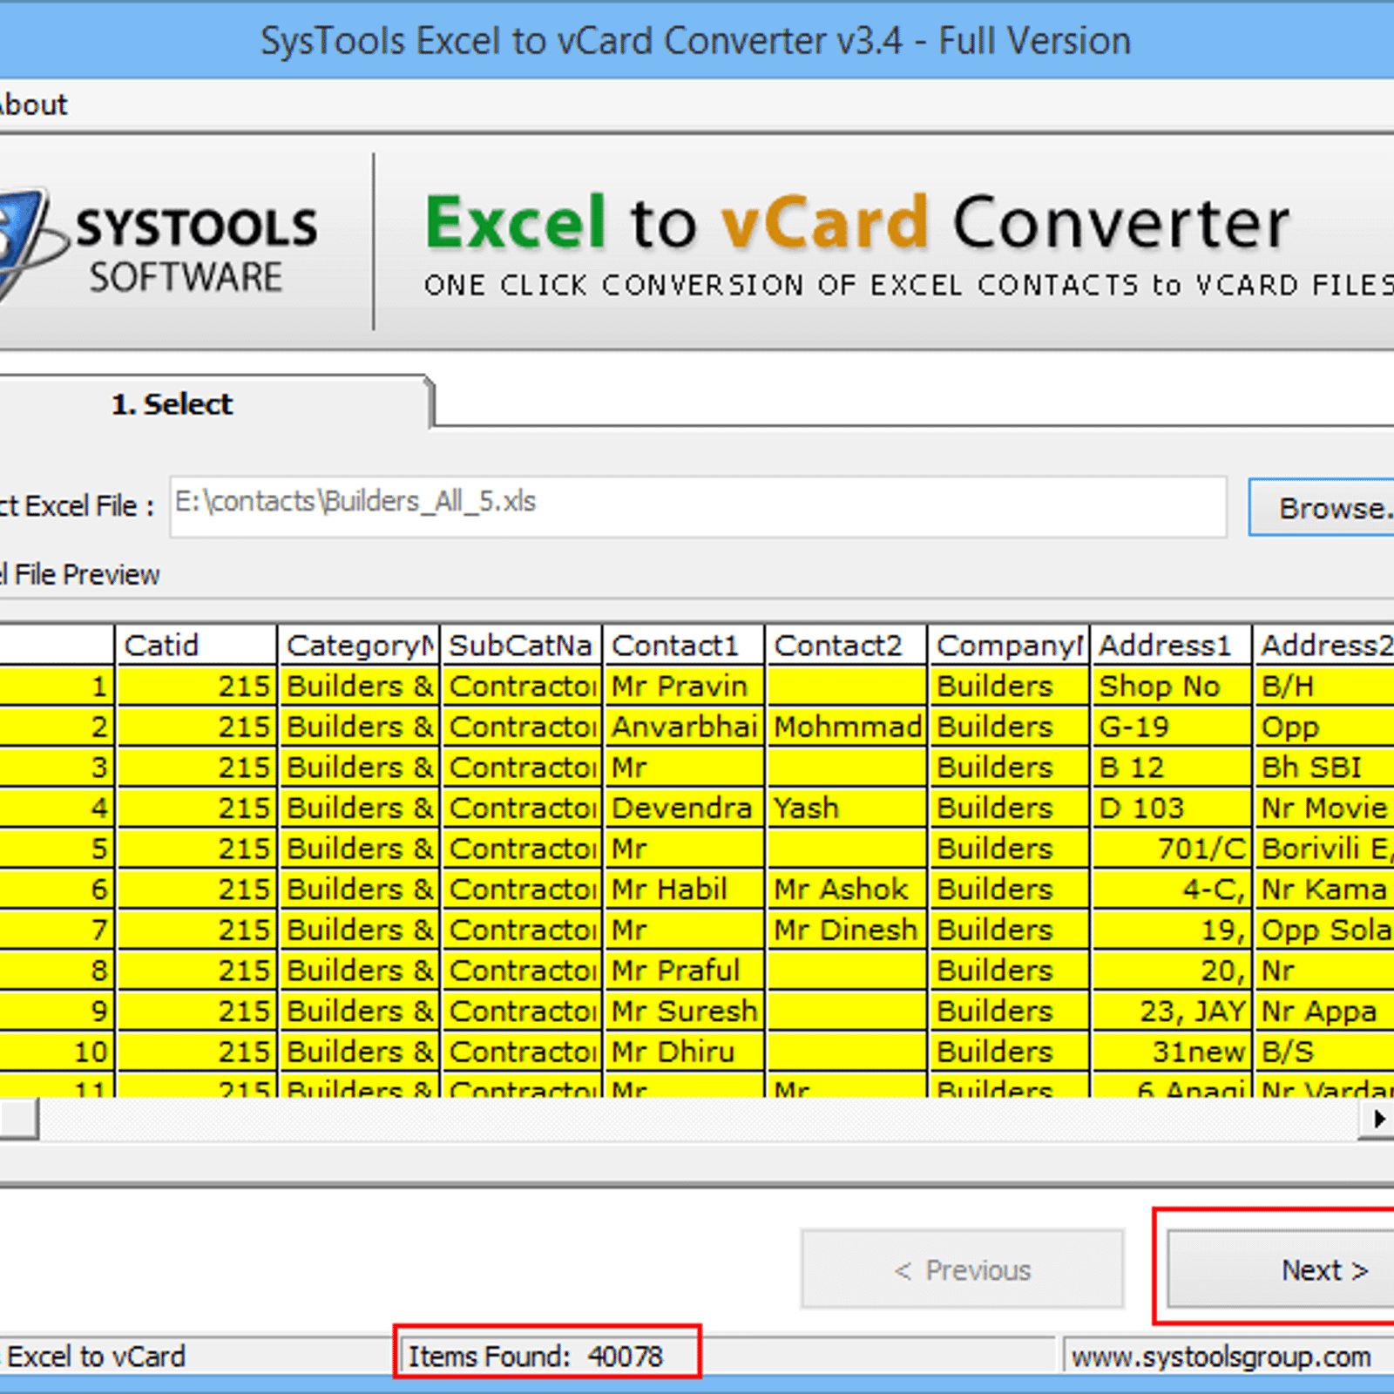Image resolution: width=1394 pixels, height=1394 pixels.
Task: Click the cell 'Nr Movie'
Action: pos(1324,808)
